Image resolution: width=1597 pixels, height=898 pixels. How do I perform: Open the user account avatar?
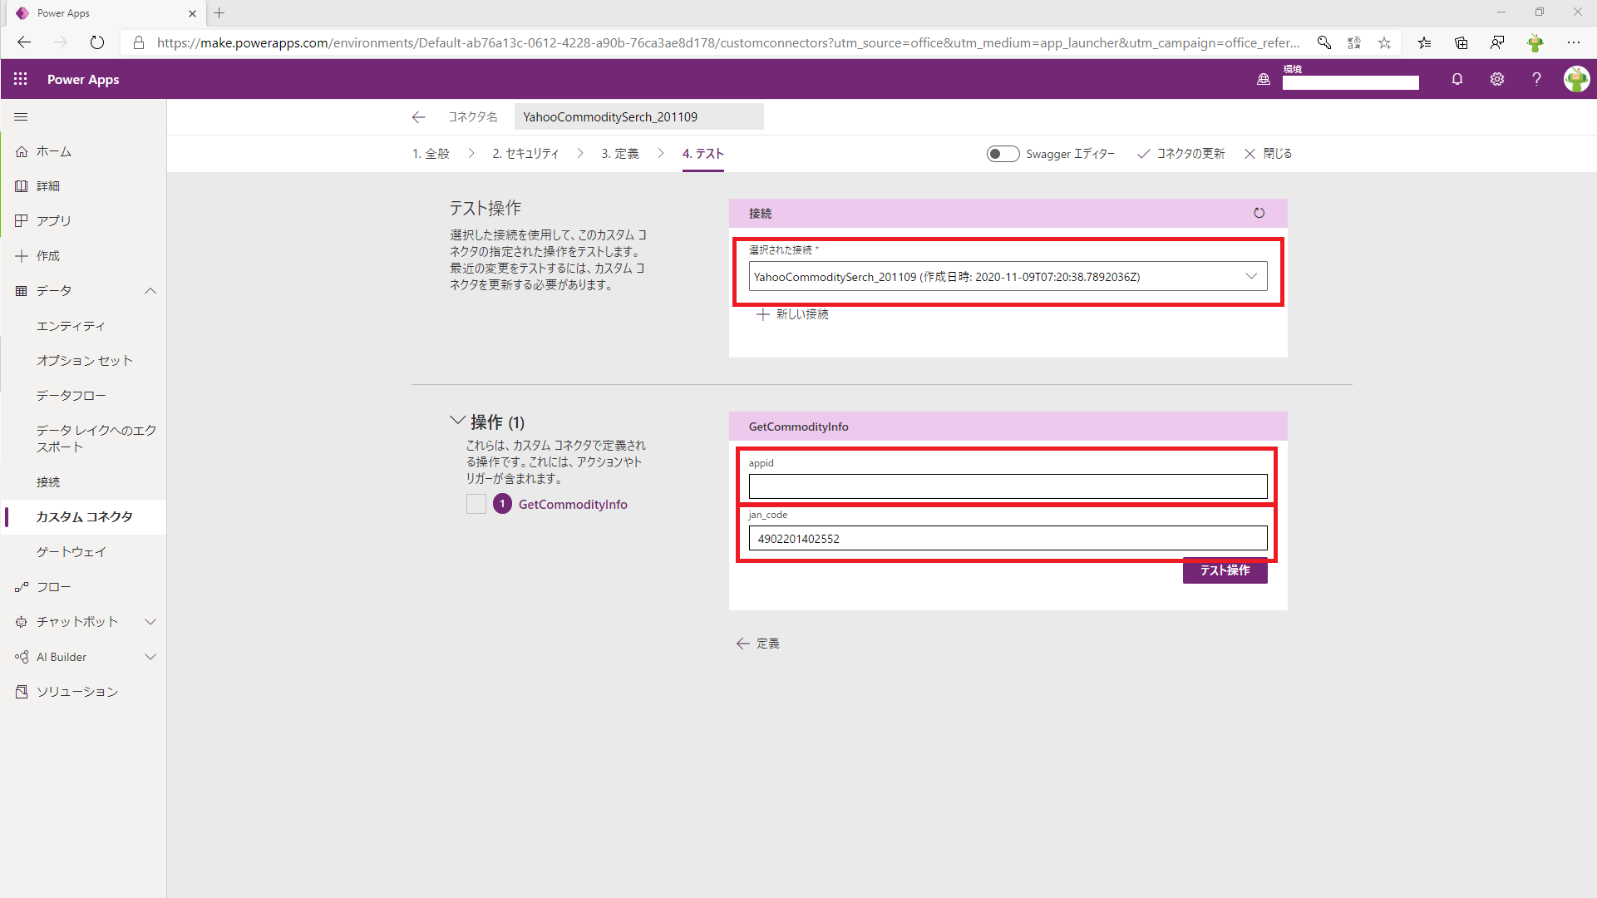[1576, 79]
